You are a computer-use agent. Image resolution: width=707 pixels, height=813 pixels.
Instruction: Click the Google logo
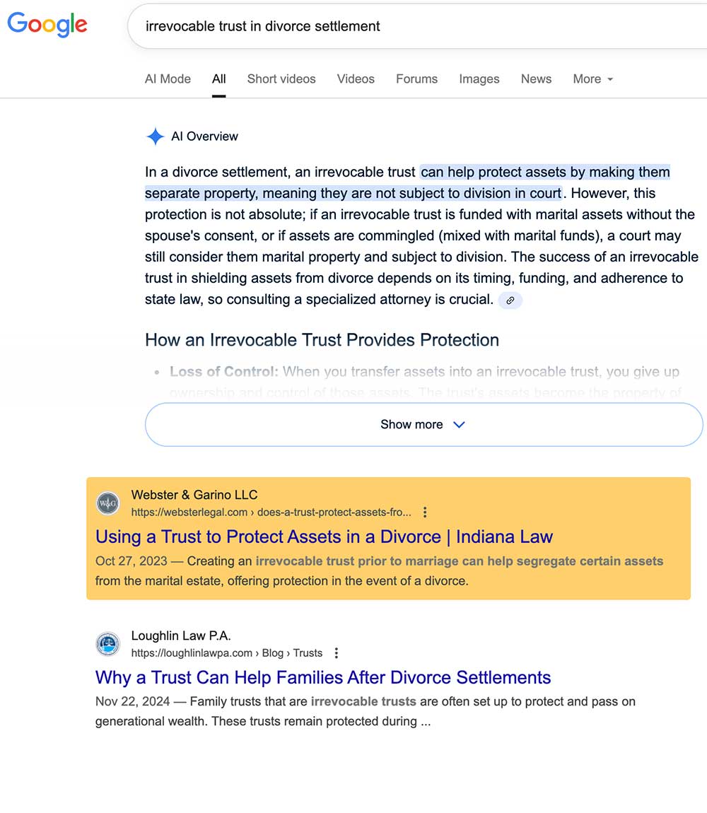coord(47,24)
